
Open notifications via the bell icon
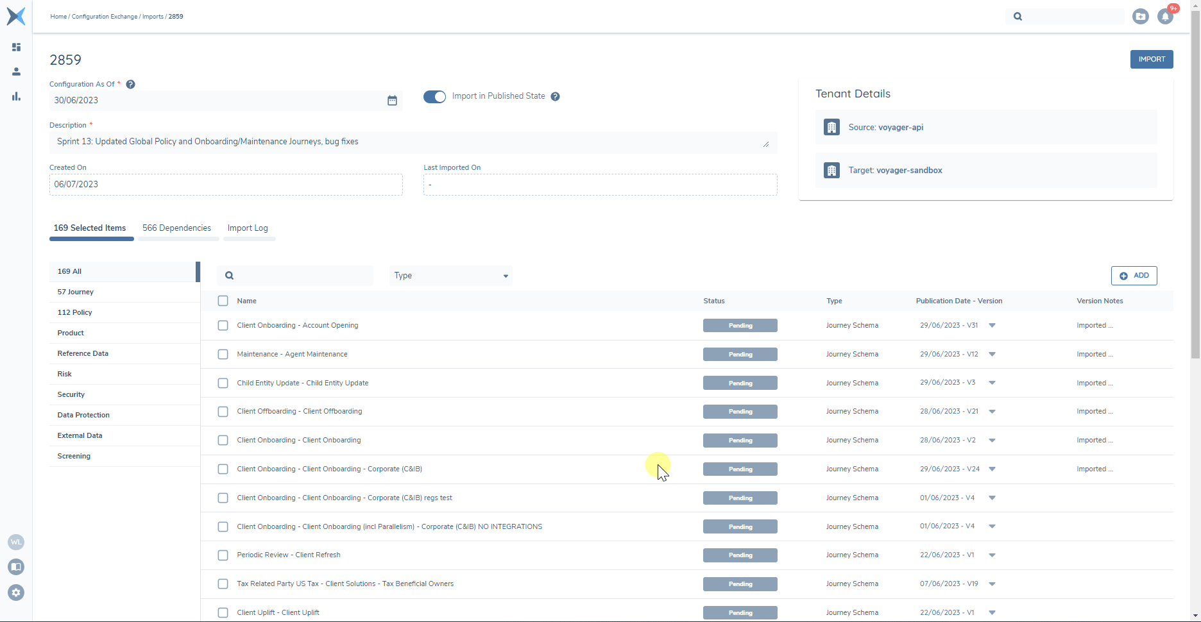tap(1166, 17)
